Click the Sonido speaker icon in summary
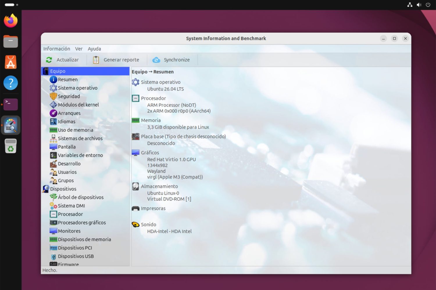 [x=135, y=224]
